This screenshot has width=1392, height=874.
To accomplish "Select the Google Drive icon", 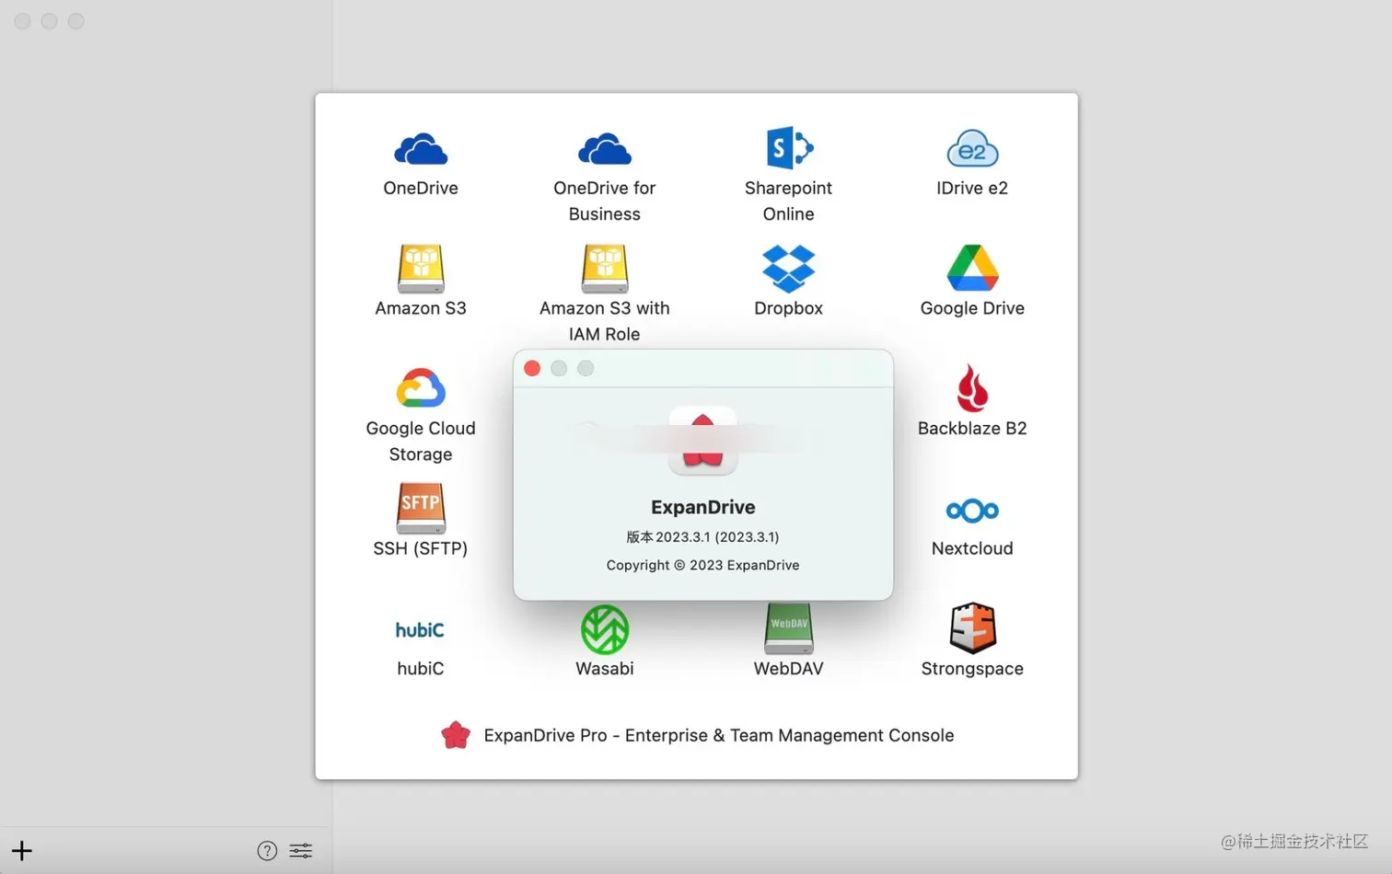I will (x=972, y=268).
